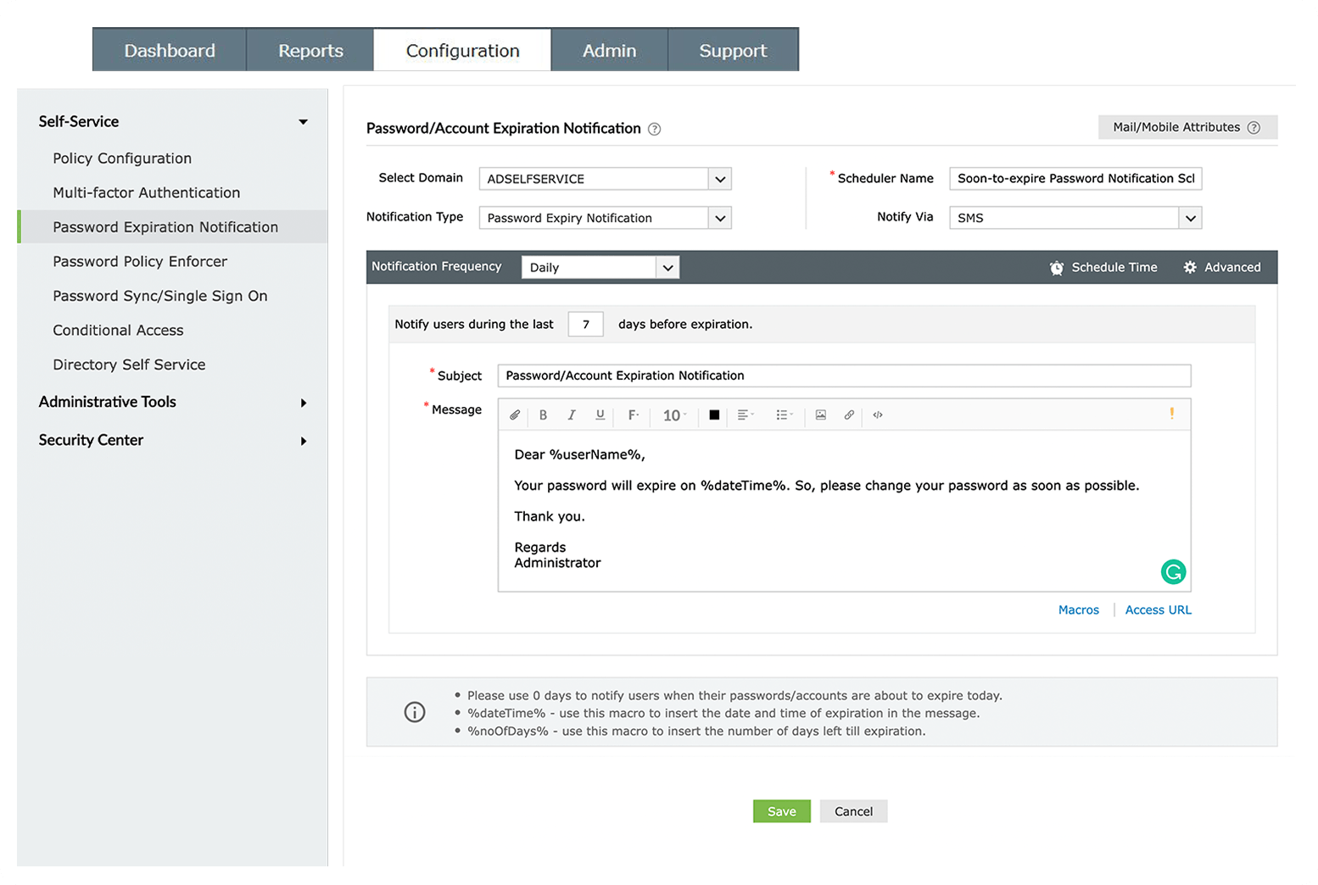Open the Notification Frequency dropdown
Image resolution: width=1318 pixels, height=885 pixels.
(600, 267)
